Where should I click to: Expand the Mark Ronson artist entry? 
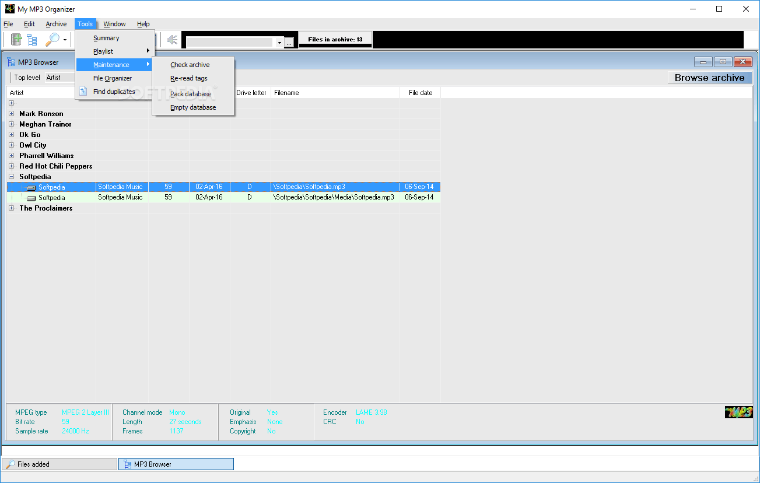[x=11, y=113]
